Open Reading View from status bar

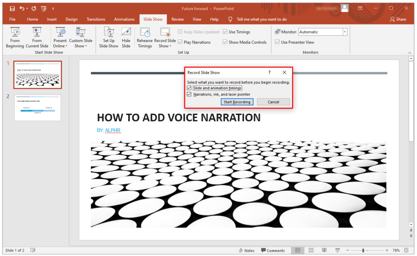click(324, 250)
